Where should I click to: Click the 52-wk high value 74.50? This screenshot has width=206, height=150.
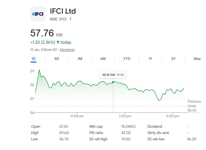point(126,139)
